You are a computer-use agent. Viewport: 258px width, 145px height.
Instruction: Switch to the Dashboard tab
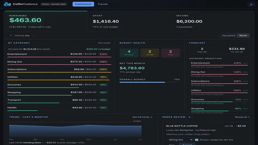[x=83, y=4]
